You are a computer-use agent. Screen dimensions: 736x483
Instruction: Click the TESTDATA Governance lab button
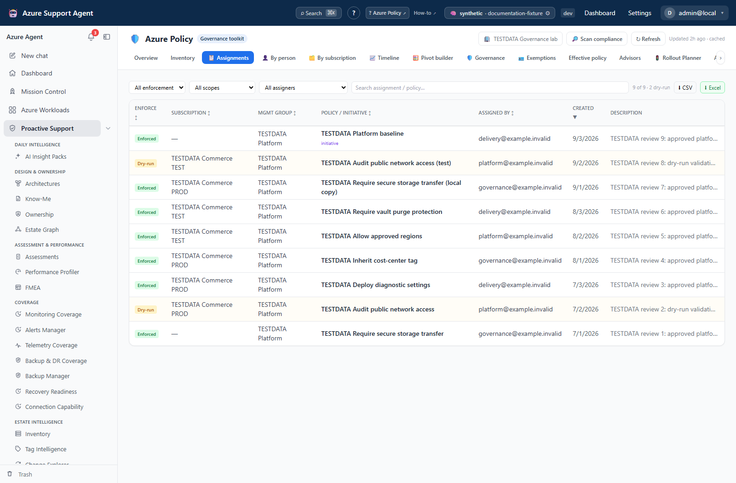click(x=521, y=39)
